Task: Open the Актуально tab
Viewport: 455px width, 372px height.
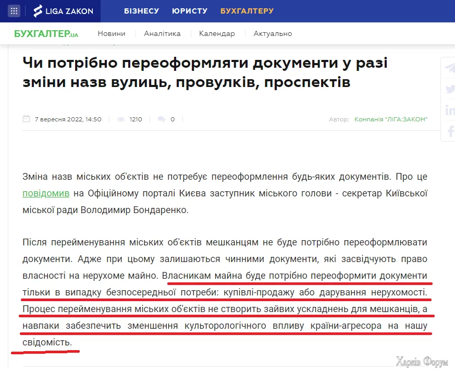Action: tap(273, 34)
